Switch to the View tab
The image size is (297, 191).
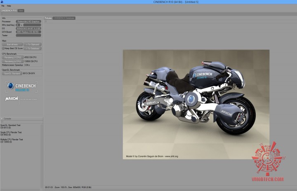[21, 11]
